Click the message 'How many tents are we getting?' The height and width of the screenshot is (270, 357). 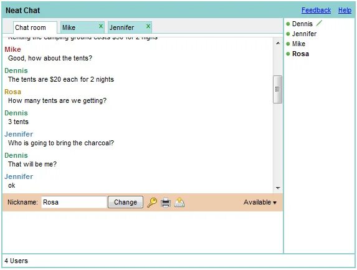coord(57,101)
